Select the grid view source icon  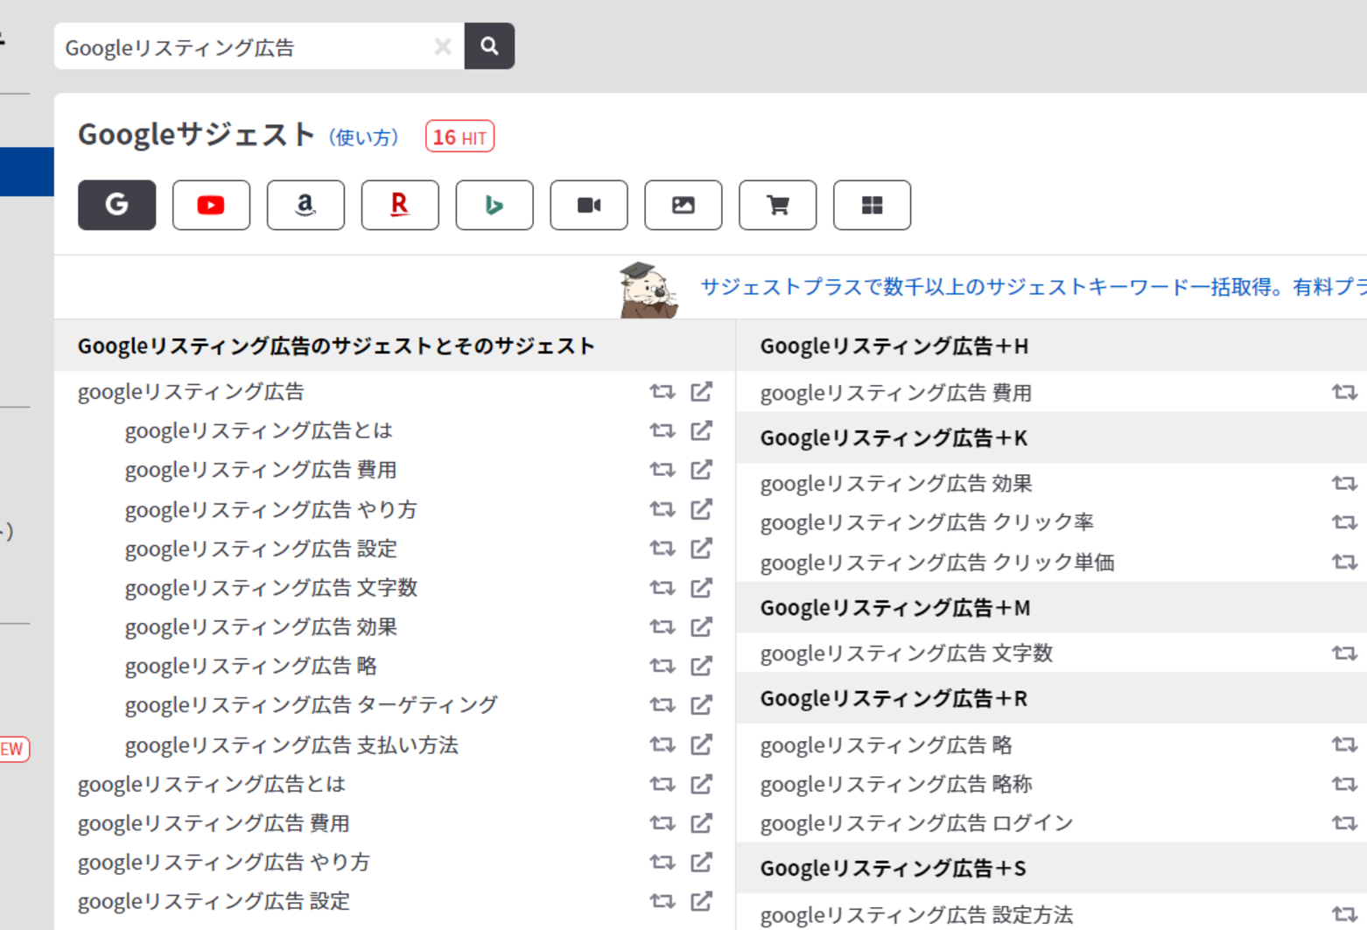tap(872, 206)
